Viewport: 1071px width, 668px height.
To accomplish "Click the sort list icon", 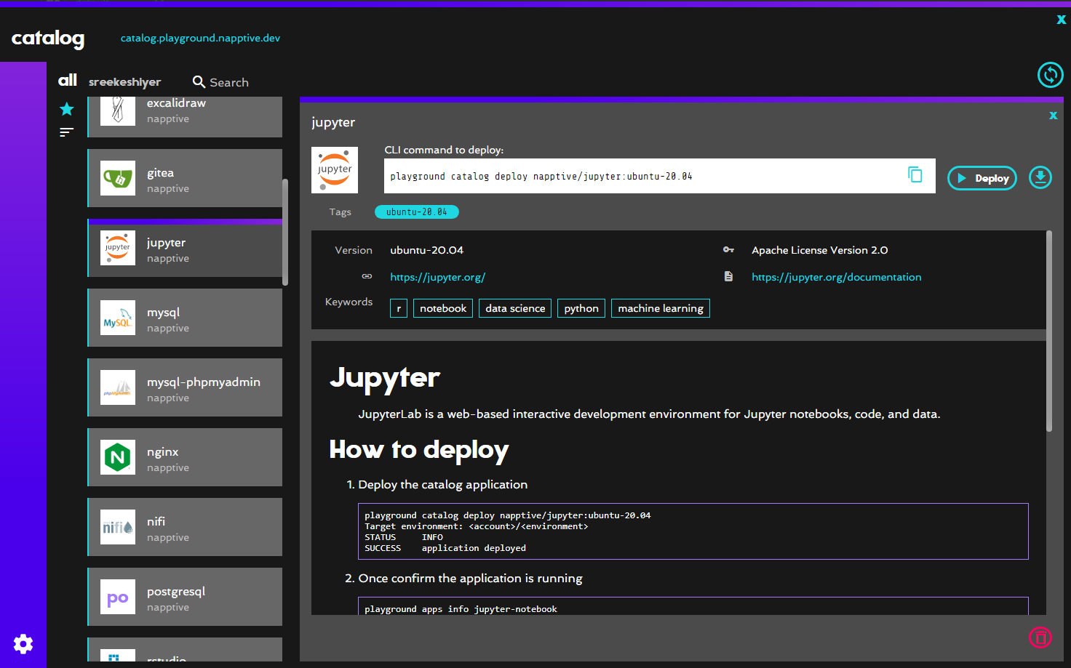I will (x=67, y=132).
